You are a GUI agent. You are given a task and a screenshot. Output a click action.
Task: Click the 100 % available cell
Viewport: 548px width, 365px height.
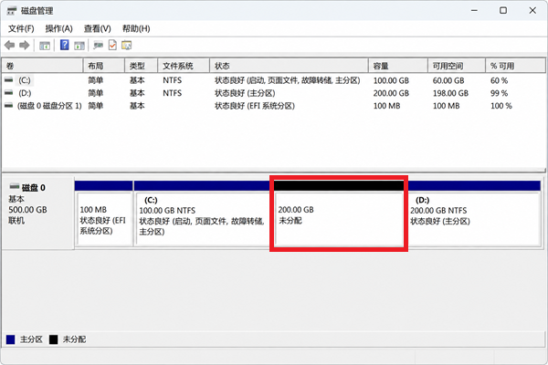point(501,106)
